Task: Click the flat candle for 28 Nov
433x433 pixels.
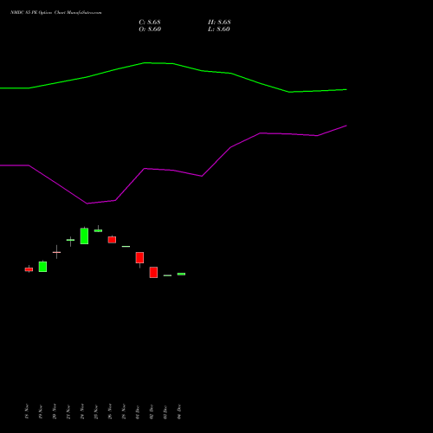Action: pyautogui.click(x=126, y=246)
